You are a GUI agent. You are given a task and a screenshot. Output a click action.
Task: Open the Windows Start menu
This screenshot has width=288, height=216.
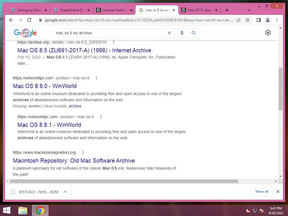click(7, 210)
